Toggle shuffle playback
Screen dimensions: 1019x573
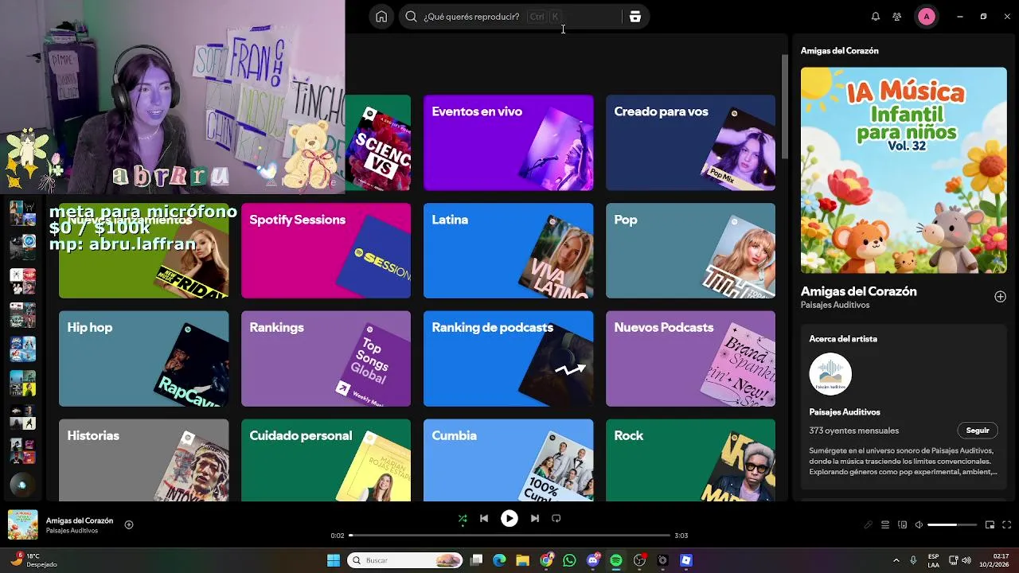coord(463,519)
